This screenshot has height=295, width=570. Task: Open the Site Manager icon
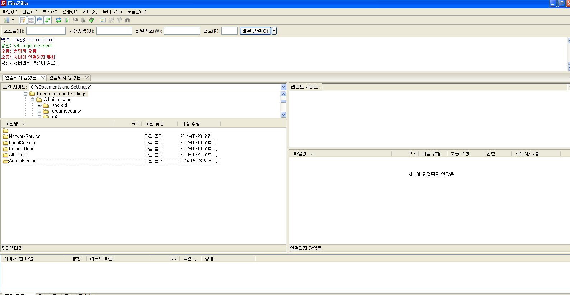point(6,20)
